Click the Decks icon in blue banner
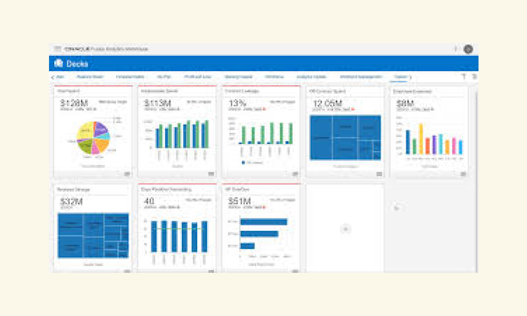The height and width of the screenshot is (316, 527). (x=58, y=63)
